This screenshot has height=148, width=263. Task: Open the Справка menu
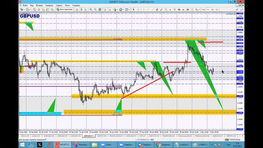76,5
